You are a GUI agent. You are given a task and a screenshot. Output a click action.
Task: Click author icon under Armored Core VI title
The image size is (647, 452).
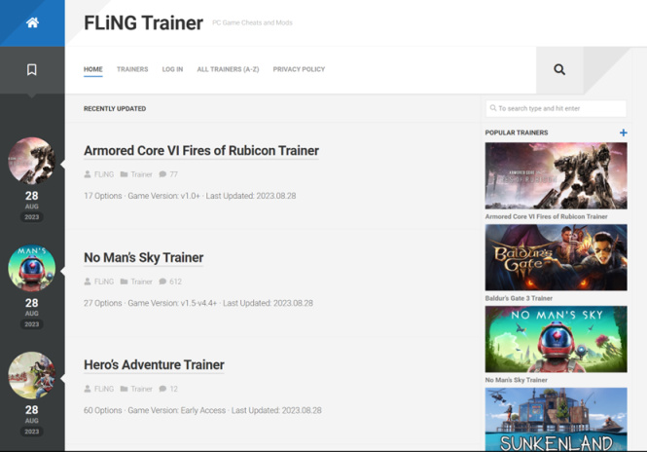point(88,174)
